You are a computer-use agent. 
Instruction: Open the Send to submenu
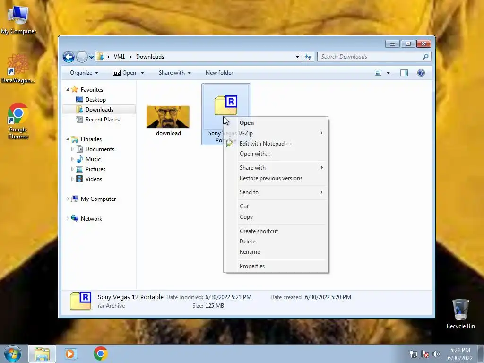[x=276, y=192]
